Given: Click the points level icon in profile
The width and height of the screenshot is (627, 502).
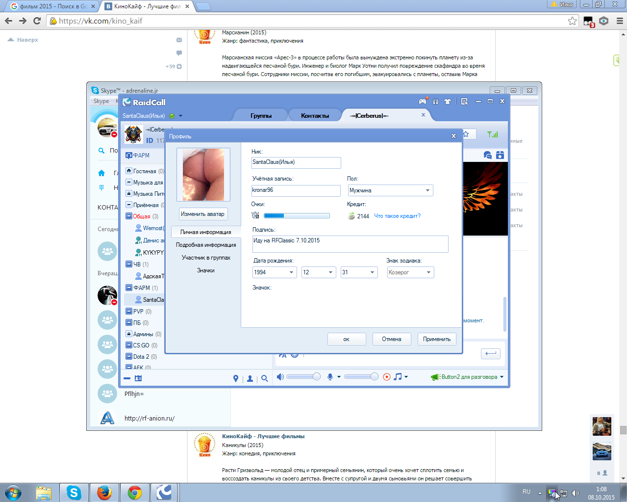Looking at the screenshot, I should (x=255, y=215).
